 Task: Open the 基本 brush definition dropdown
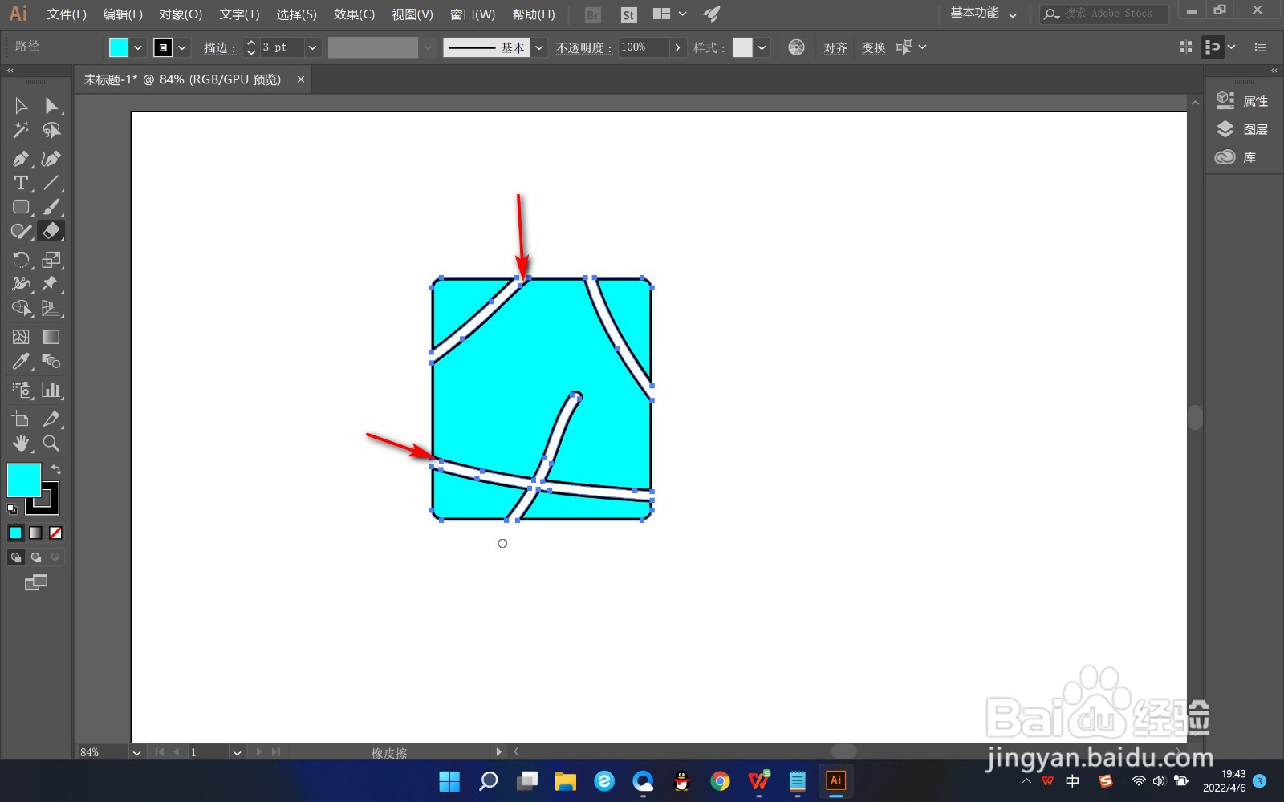tap(539, 47)
